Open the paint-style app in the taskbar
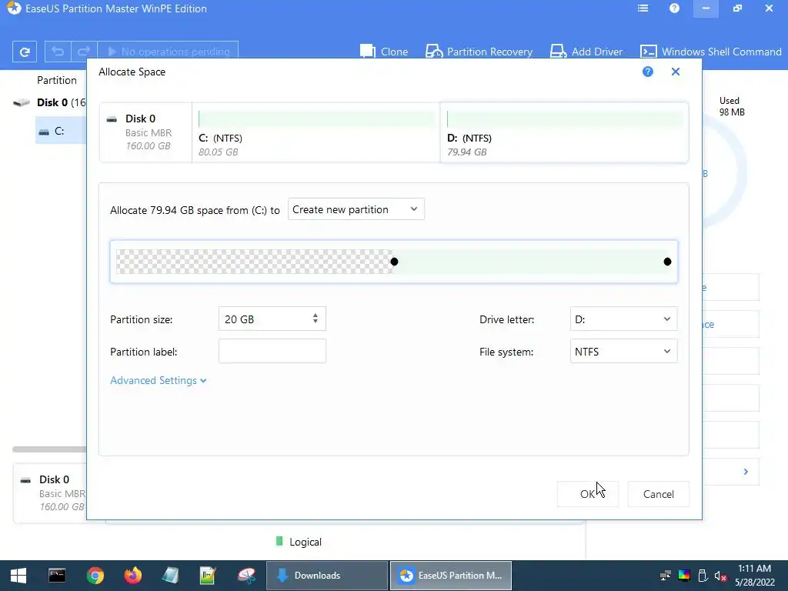 point(246,576)
